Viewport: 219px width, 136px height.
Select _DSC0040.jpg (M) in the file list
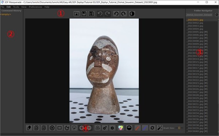[197, 131]
